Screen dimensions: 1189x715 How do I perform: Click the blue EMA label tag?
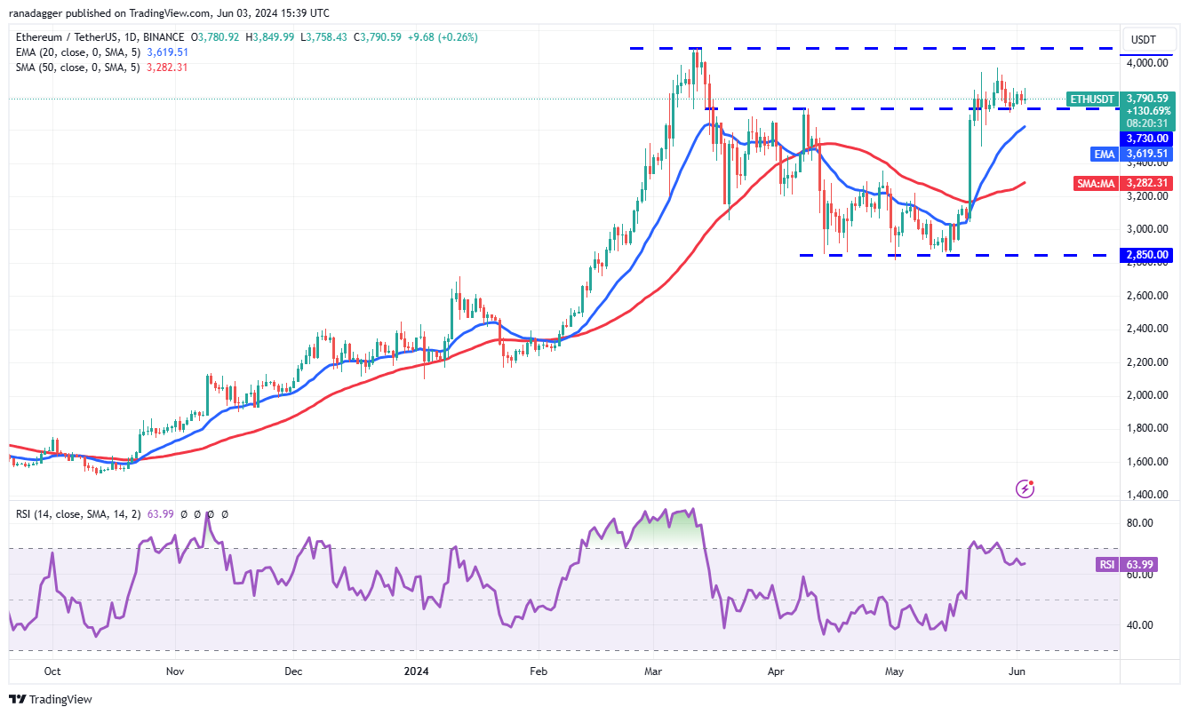tap(1104, 154)
